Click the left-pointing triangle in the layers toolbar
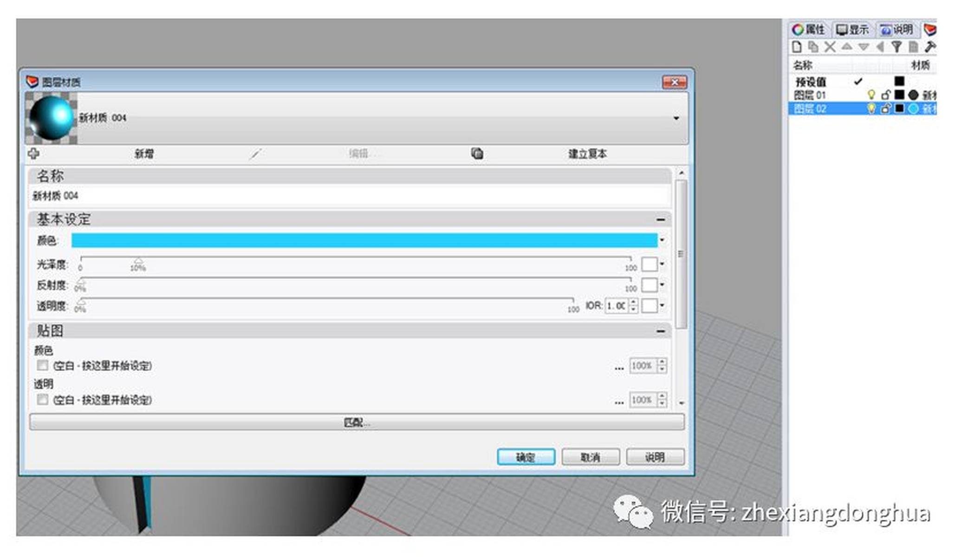 [880, 47]
